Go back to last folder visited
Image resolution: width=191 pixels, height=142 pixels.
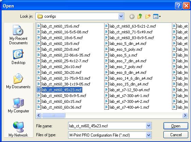point(132,16)
